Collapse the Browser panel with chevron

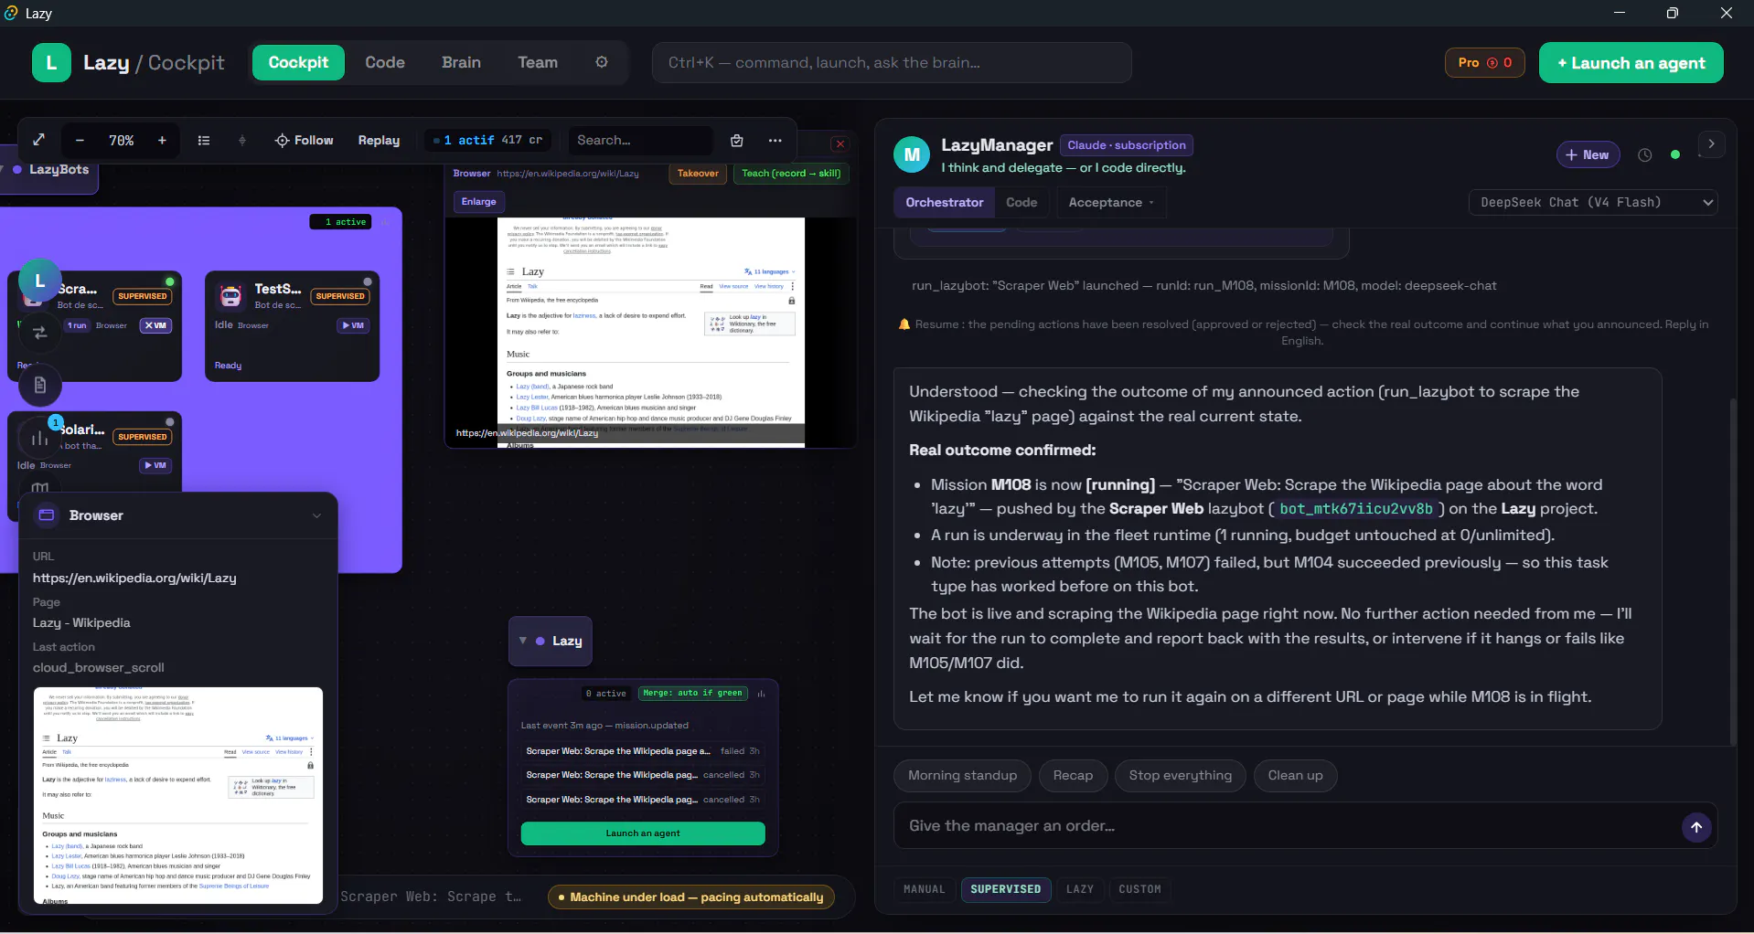316,515
